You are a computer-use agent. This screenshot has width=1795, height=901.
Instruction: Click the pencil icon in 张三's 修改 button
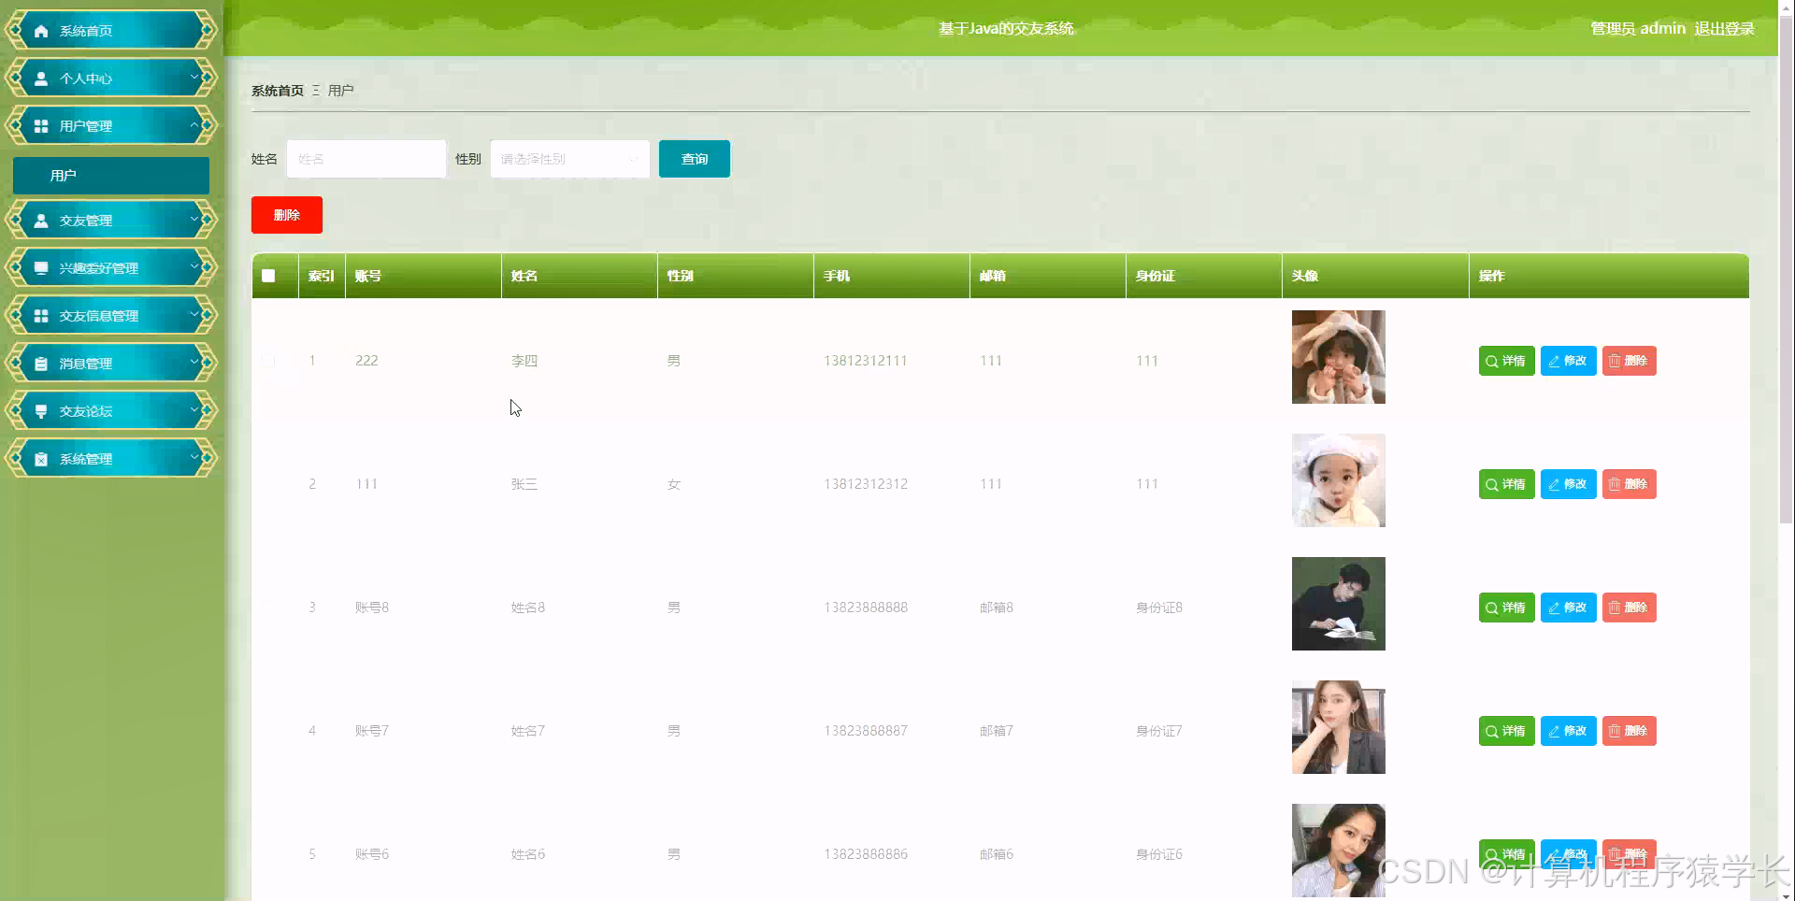pyautogui.click(x=1554, y=484)
